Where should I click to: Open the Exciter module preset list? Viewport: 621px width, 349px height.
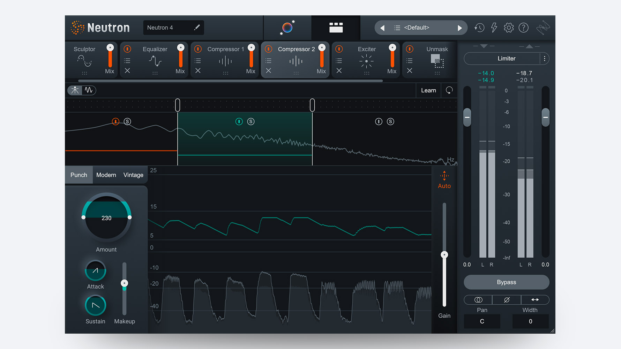[339, 61]
